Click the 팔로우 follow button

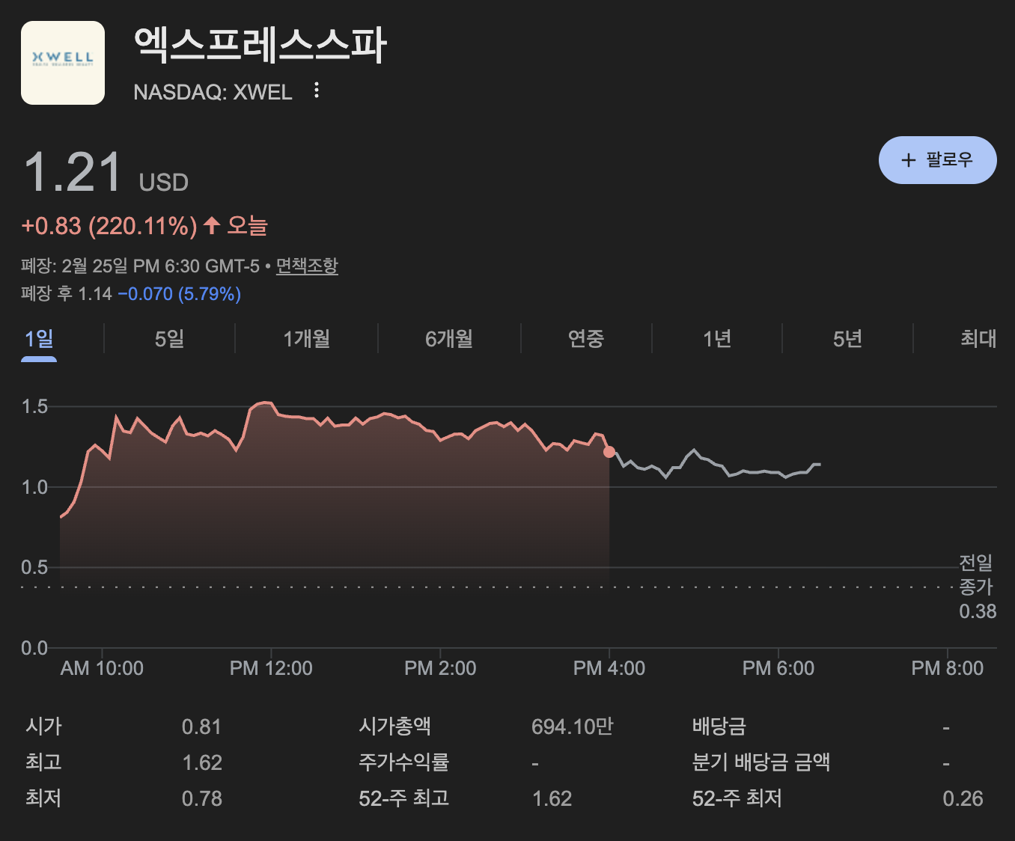pos(937,160)
